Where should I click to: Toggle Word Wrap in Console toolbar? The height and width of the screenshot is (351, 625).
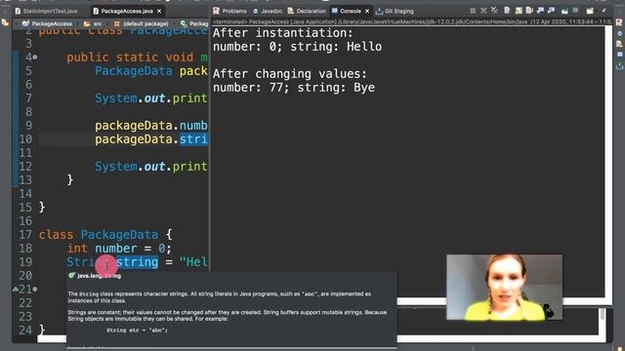tap(529, 11)
